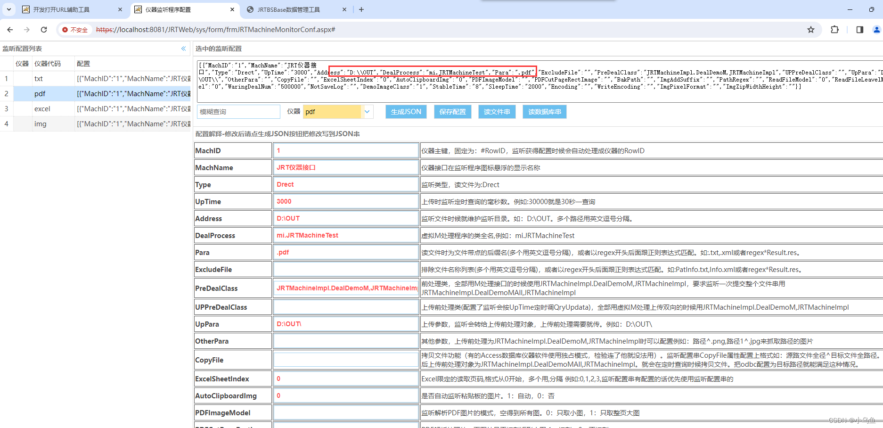The image size is (883, 428).
Task: Click the 生成JSON button
Action: [406, 112]
